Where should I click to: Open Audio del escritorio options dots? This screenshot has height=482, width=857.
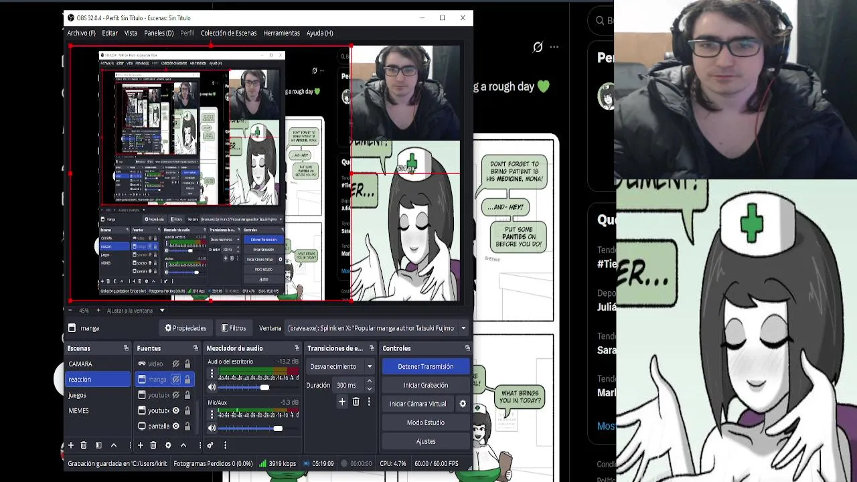pos(212,374)
